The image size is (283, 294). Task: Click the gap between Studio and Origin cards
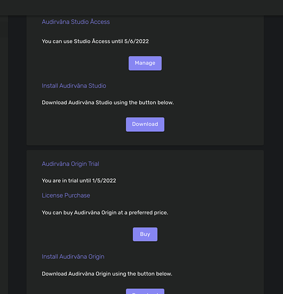pyautogui.click(x=145, y=148)
